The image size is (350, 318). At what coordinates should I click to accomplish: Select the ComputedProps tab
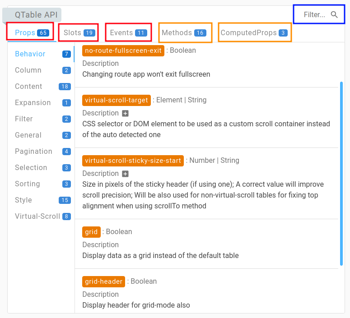point(254,32)
